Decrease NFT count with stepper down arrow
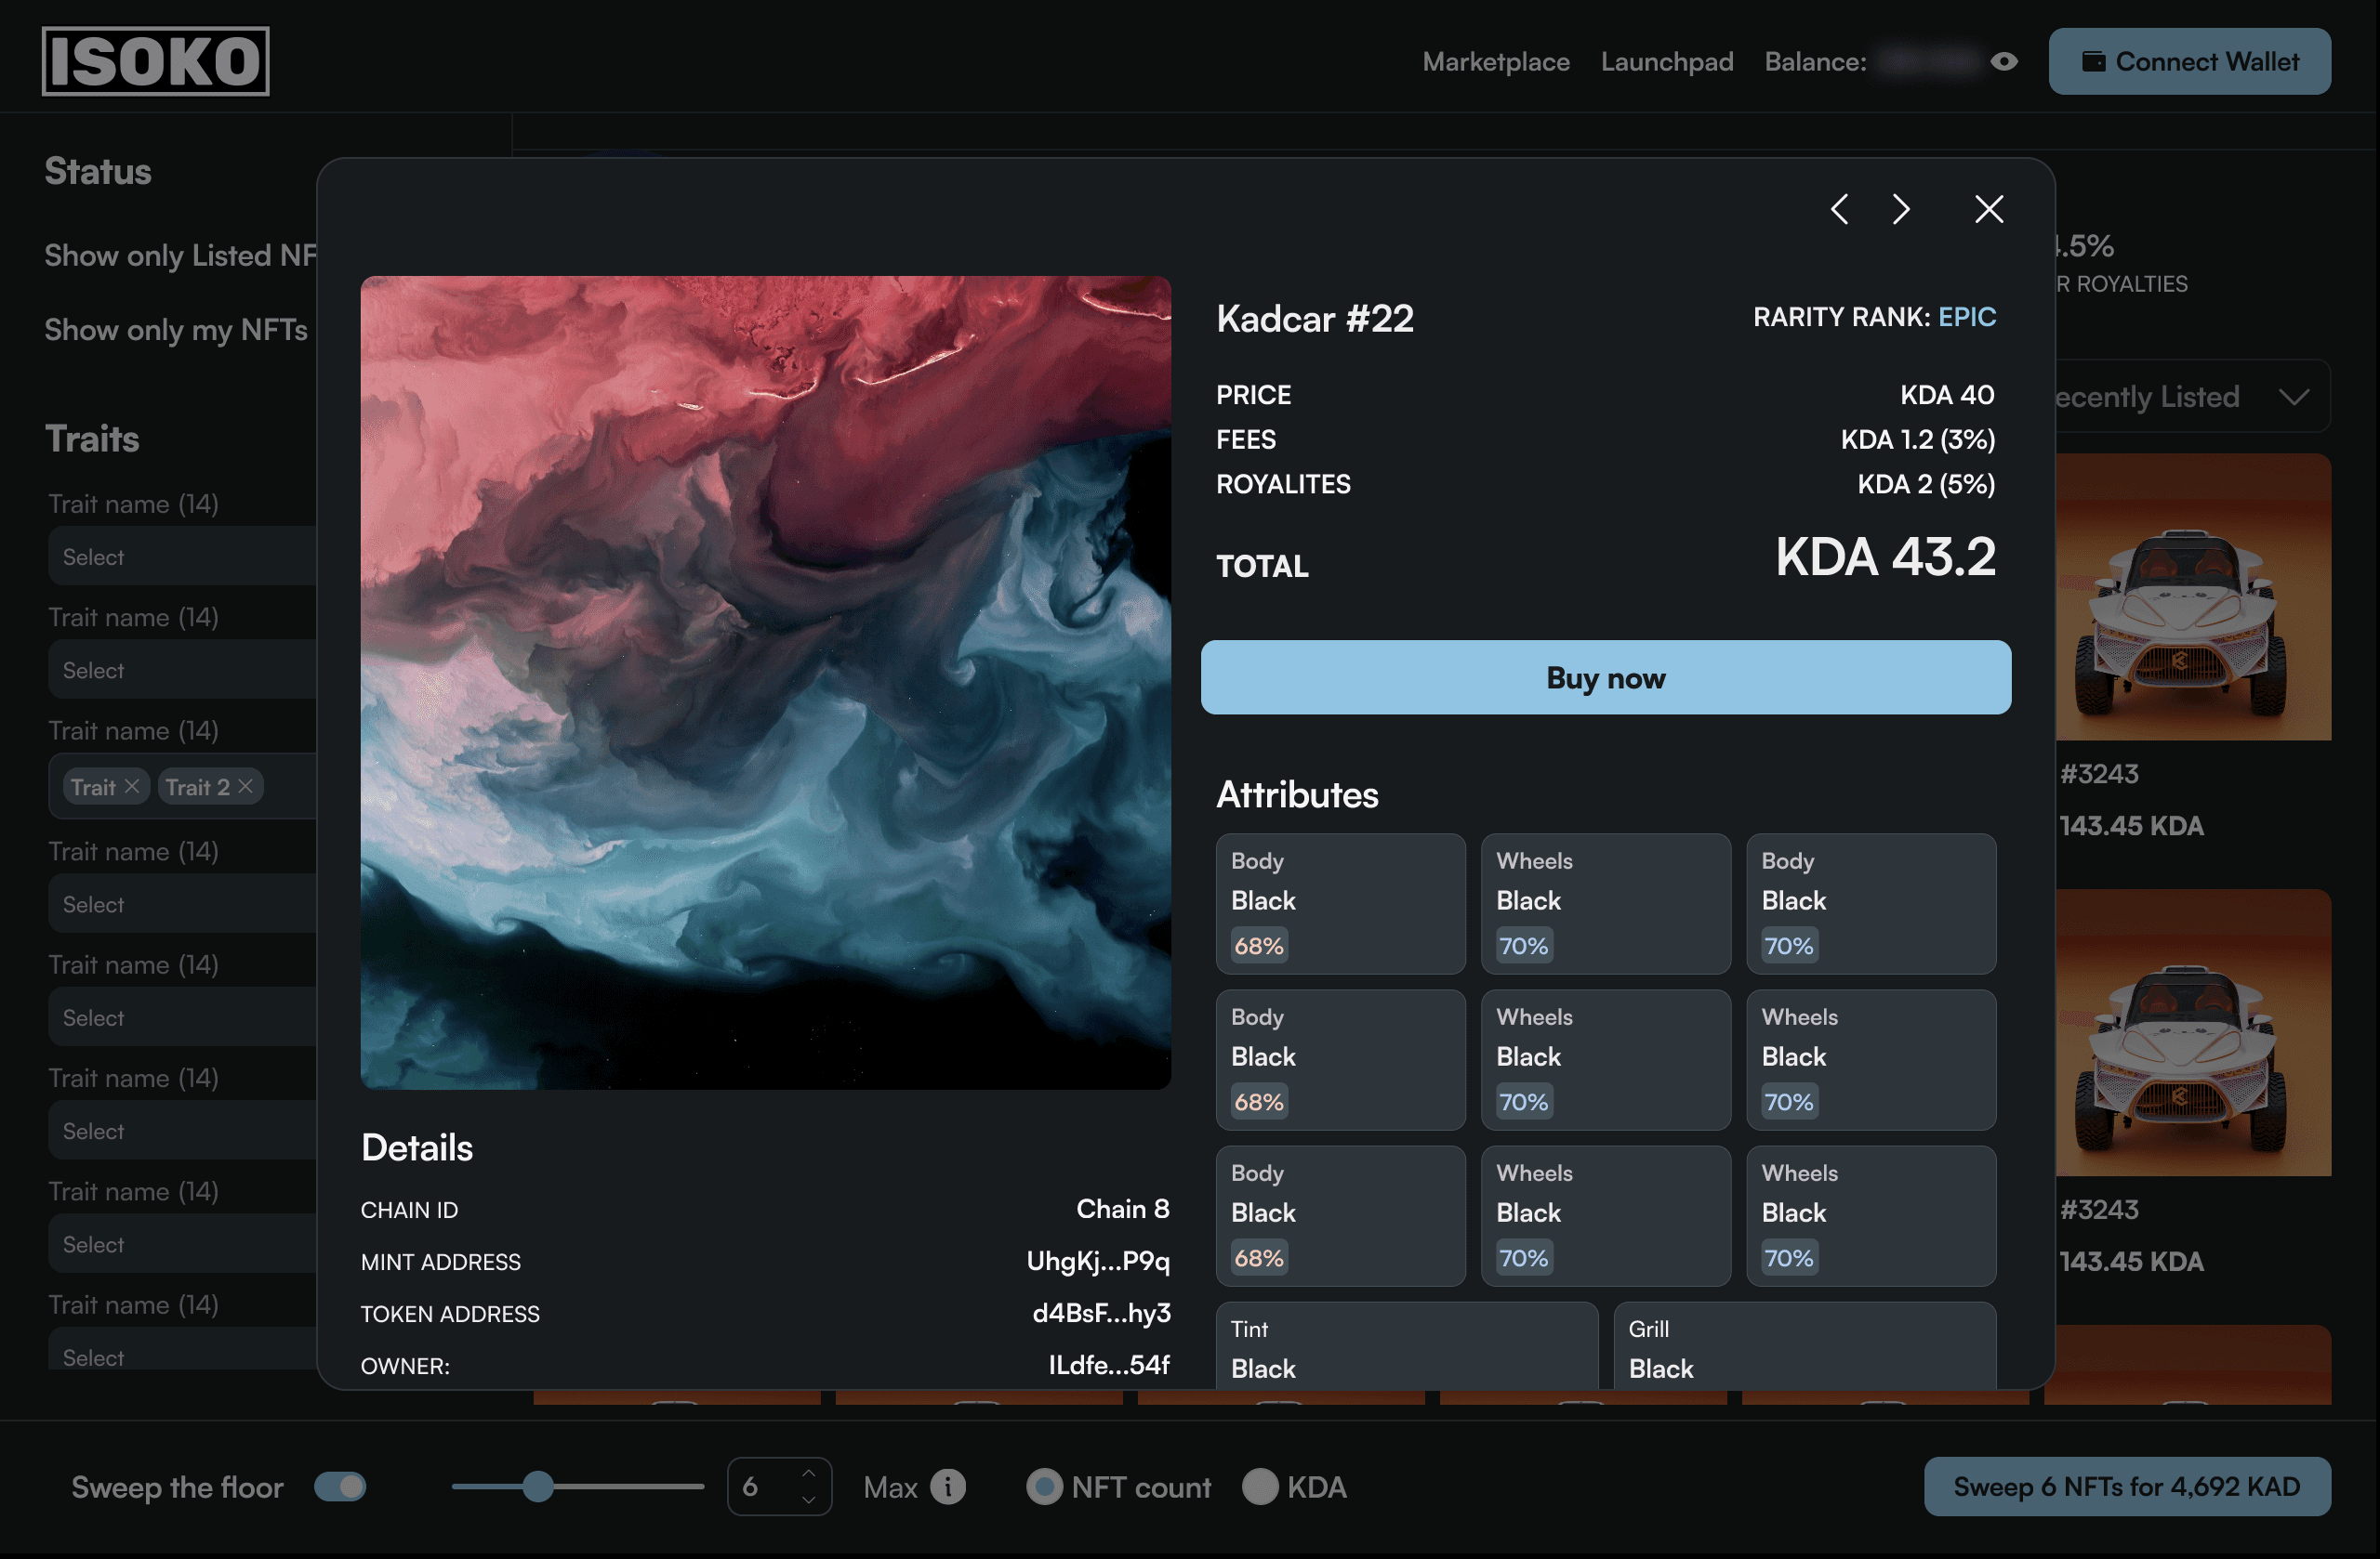Screen dimensions: 2380x1559 click(x=809, y=1499)
